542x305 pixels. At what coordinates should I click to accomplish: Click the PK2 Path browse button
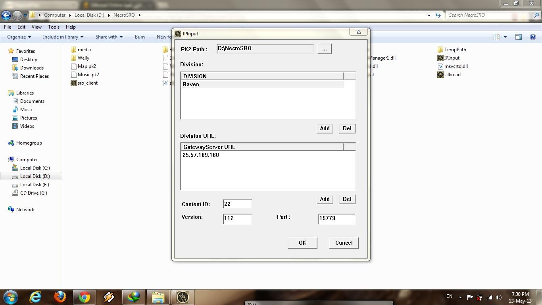[325, 49]
